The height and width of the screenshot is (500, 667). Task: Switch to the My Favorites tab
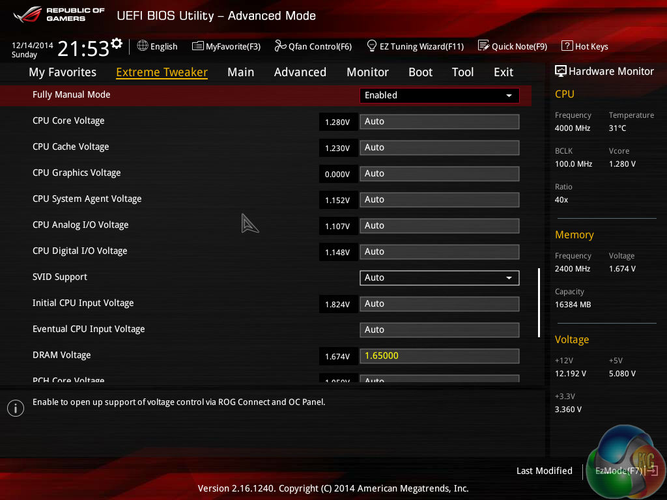point(63,72)
